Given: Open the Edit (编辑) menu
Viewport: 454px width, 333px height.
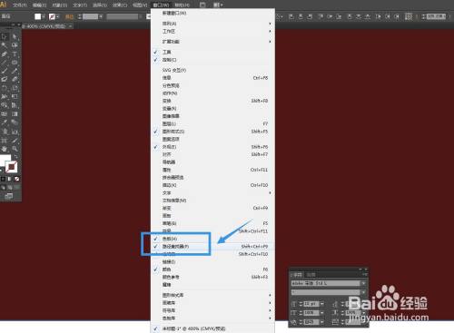Looking at the screenshot, I should (x=40, y=5).
